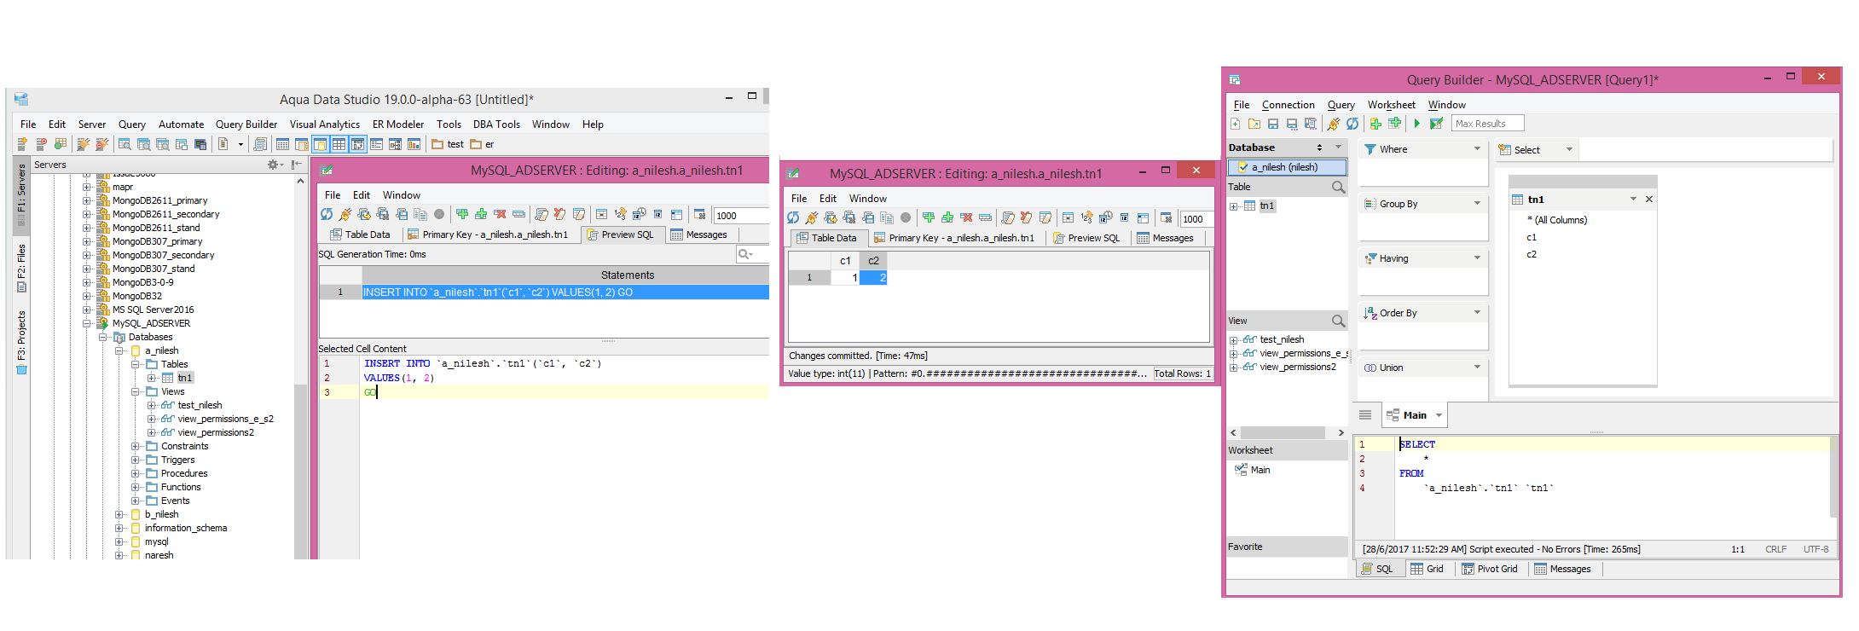The image size is (1859, 631).
Task: Open Select dropdown in Query Builder
Action: click(x=1569, y=149)
